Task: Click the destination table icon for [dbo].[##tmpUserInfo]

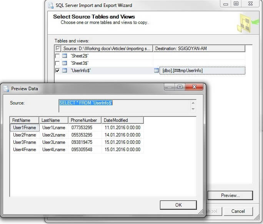Action: click(156, 71)
